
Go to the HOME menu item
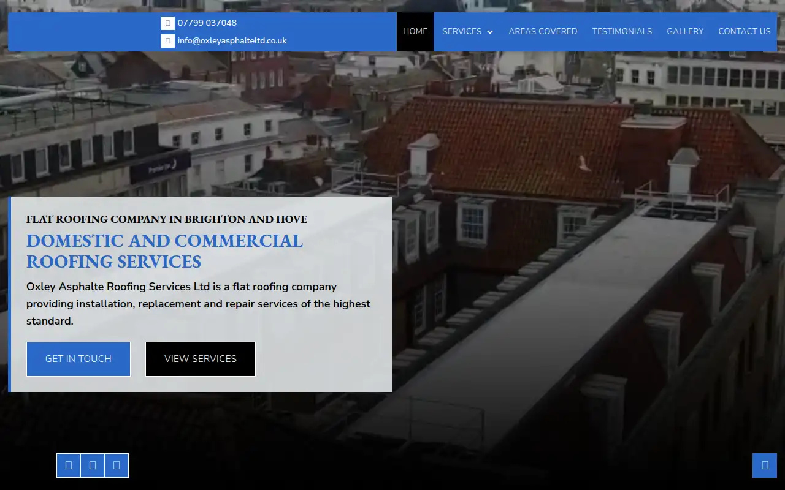tap(415, 31)
